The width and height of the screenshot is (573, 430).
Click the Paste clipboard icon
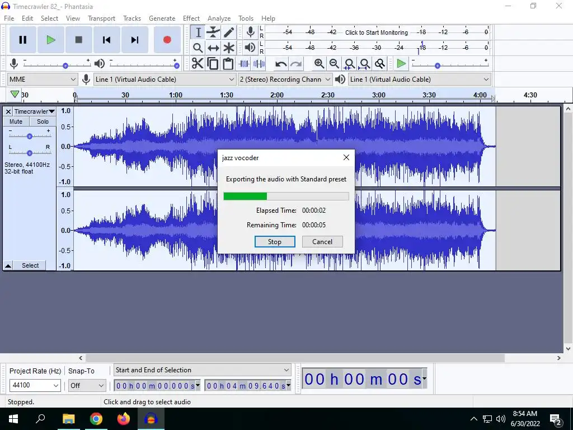(x=228, y=64)
